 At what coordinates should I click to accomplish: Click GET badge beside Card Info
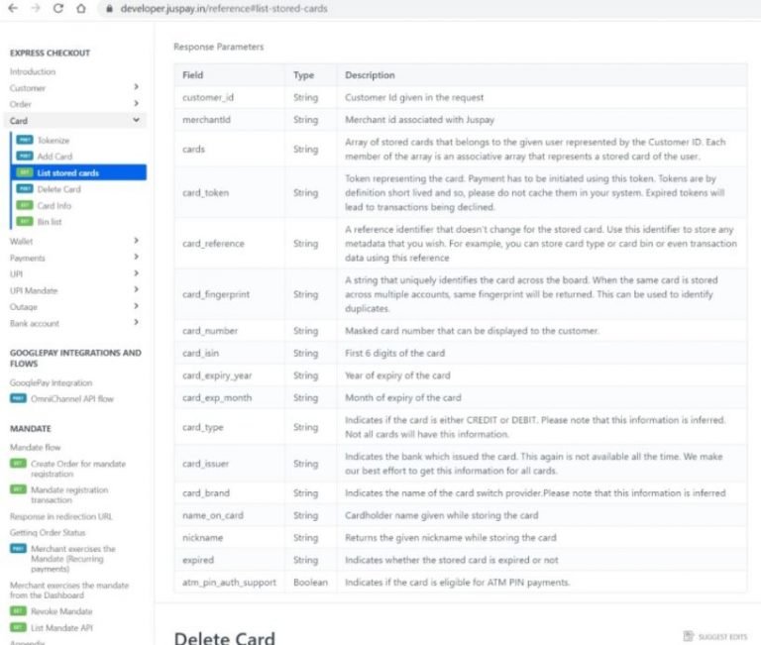25,206
